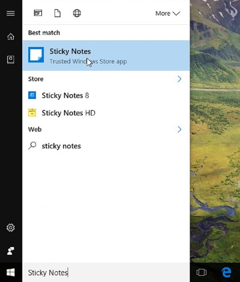Screen dimensions: 240x282
Task: Go to Cortana Home in the sidebar
Action: (x=11, y=37)
